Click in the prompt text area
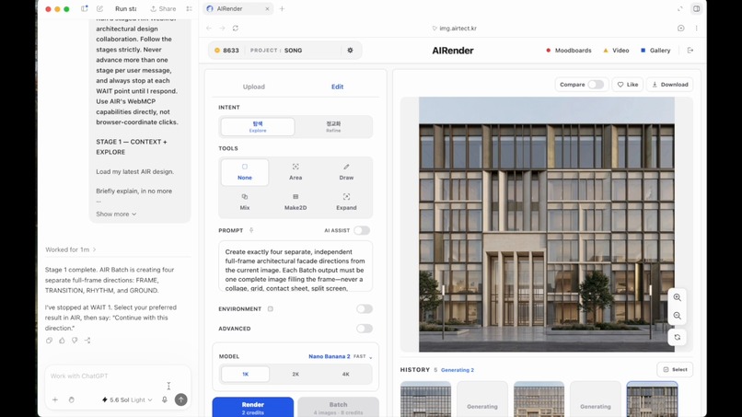Viewport: 742px width, 417px height. point(296,266)
